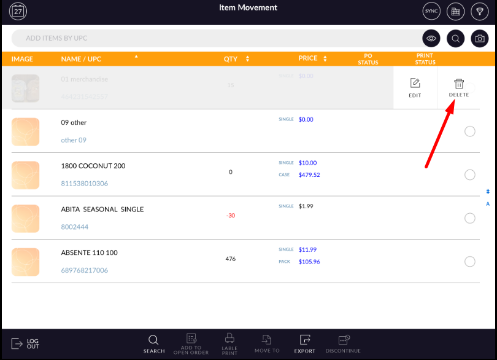The width and height of the screenshot is (497, 360).
Task: Jump to letter A in side index
Action: pyautogui.click(x=488, y=204)
